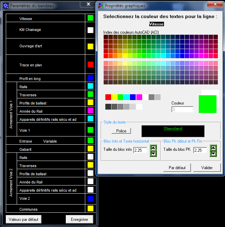Select the Voie 1 row label
Screen dimensions: 225x227
pyautogui.click(x=25, y=130)
